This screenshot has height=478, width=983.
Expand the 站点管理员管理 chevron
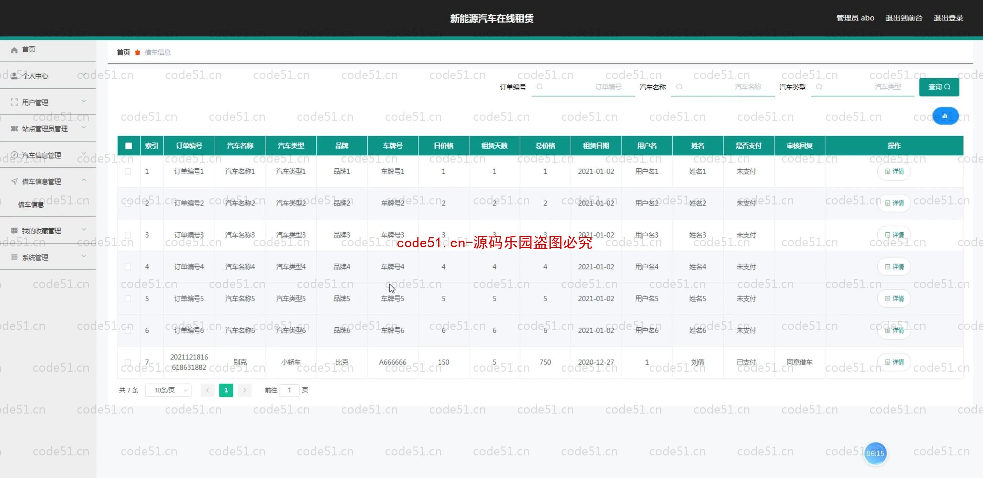pos(84,127)
